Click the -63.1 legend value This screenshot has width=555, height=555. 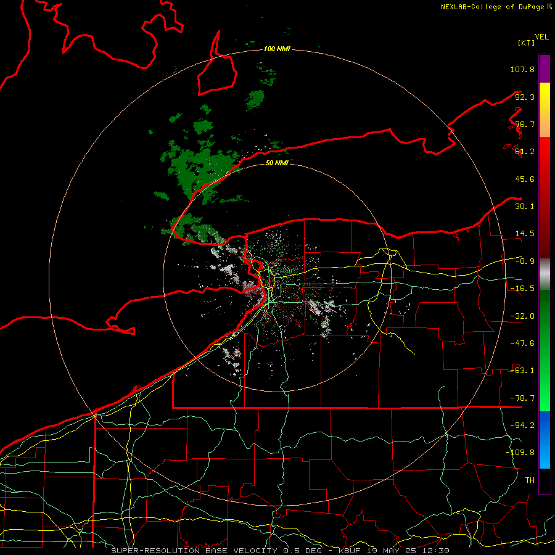522,371
